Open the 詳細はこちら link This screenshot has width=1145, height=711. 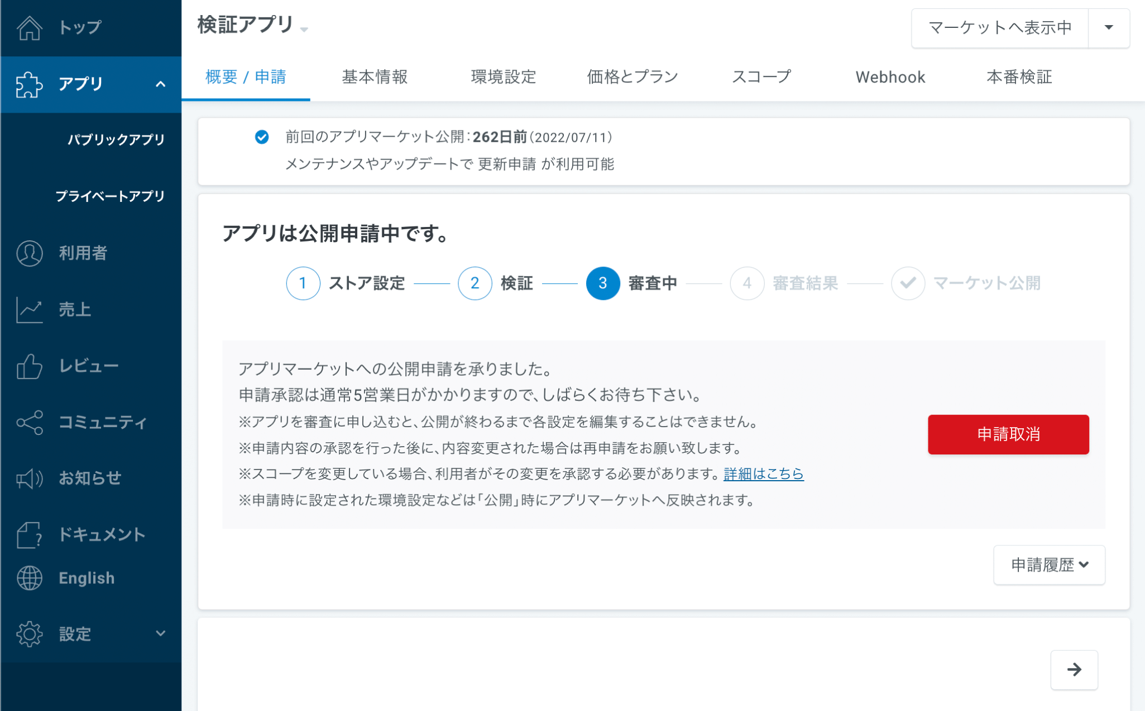pos(763,474)
